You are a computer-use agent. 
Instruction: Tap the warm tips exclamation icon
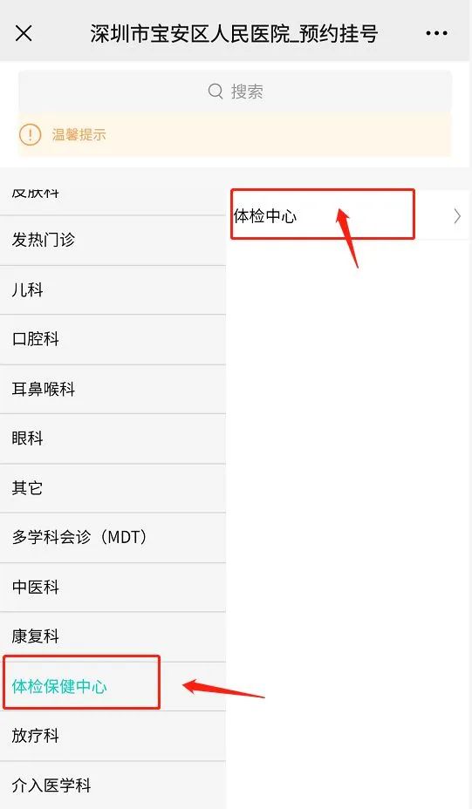pyautogui.click(x=30, y=134)
